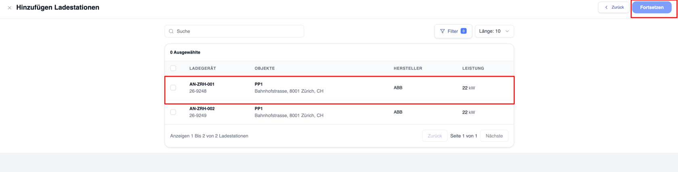678x172 pixels.
Task: Click the top Zurück button
Action: click(x=614, y=7)
